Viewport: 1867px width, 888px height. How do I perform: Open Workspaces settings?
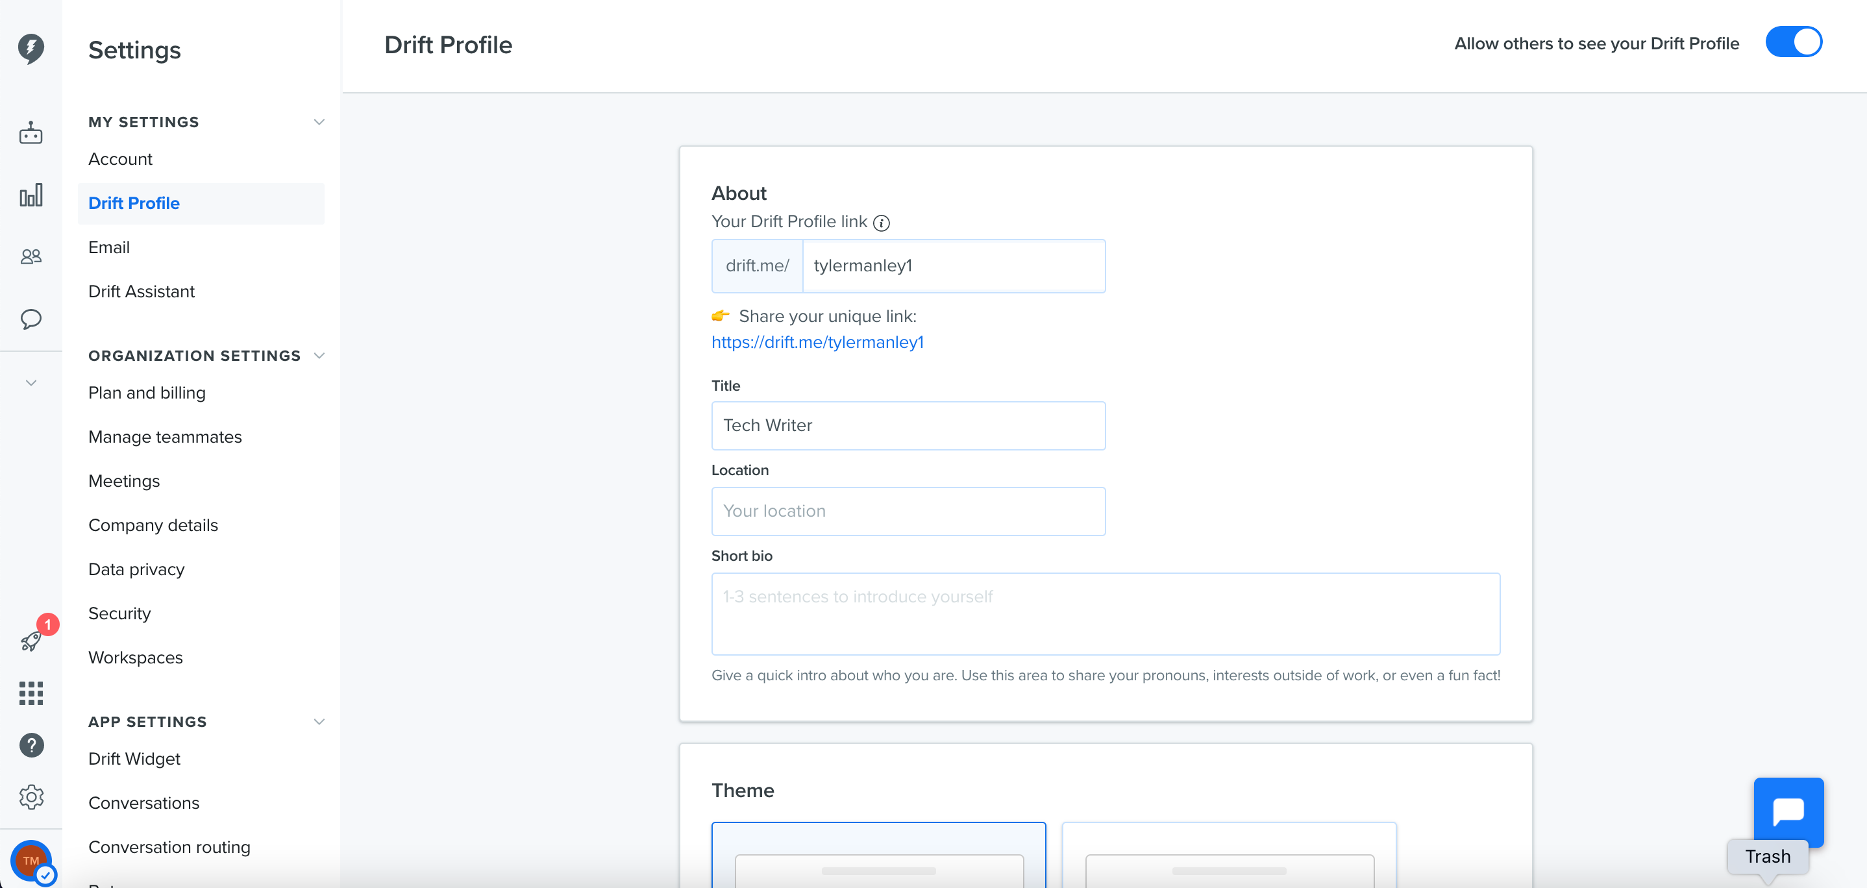click(x=136, y=658)
